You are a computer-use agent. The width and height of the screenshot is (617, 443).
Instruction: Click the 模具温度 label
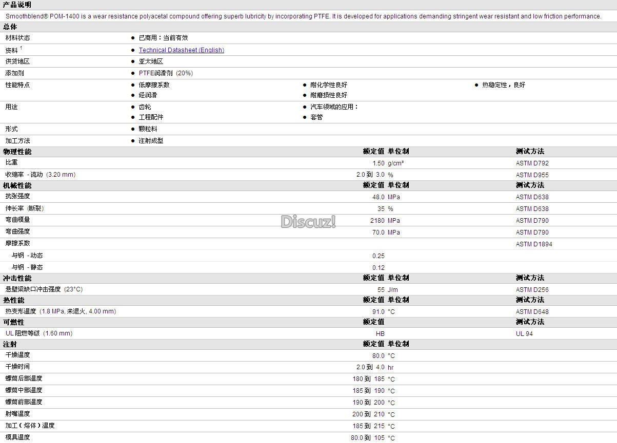point(18,437)
